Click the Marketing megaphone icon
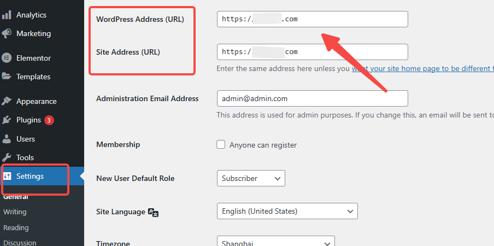The image size is (494, 246). pos(7,33)
